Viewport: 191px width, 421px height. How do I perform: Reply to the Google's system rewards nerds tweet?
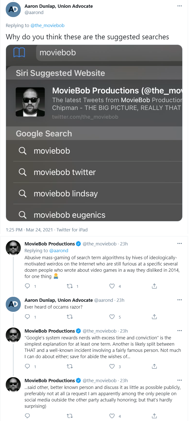pos(27,366)
